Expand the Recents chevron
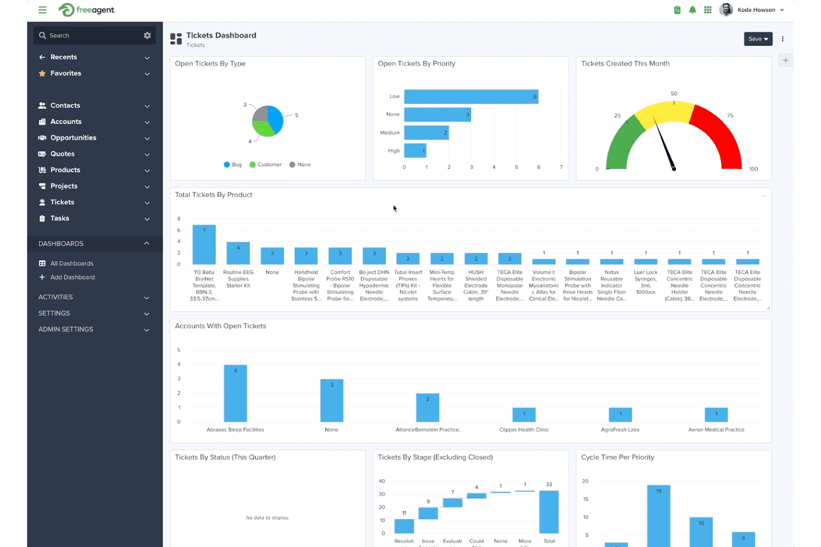The image size is (821, 547). (147, 58)
